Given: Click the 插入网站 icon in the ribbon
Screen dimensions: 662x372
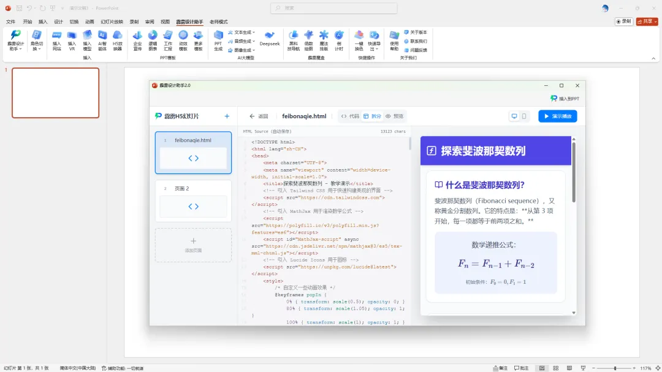Looking at the screenshot, I should 56,40.
